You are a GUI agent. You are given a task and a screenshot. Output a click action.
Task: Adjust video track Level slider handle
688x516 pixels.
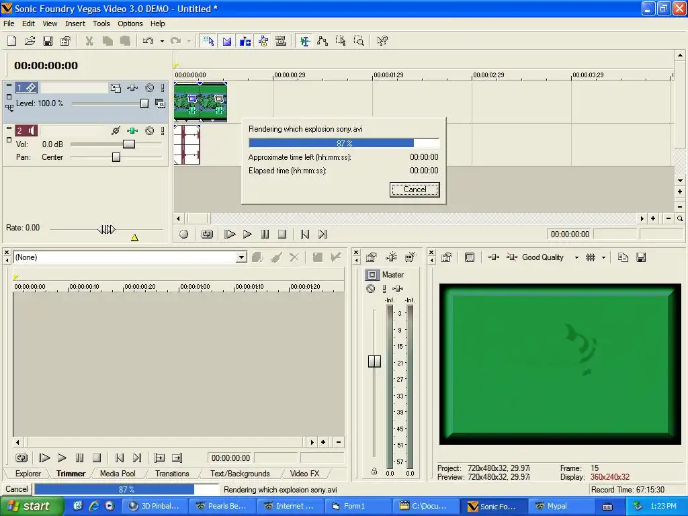tap(144, 103)
